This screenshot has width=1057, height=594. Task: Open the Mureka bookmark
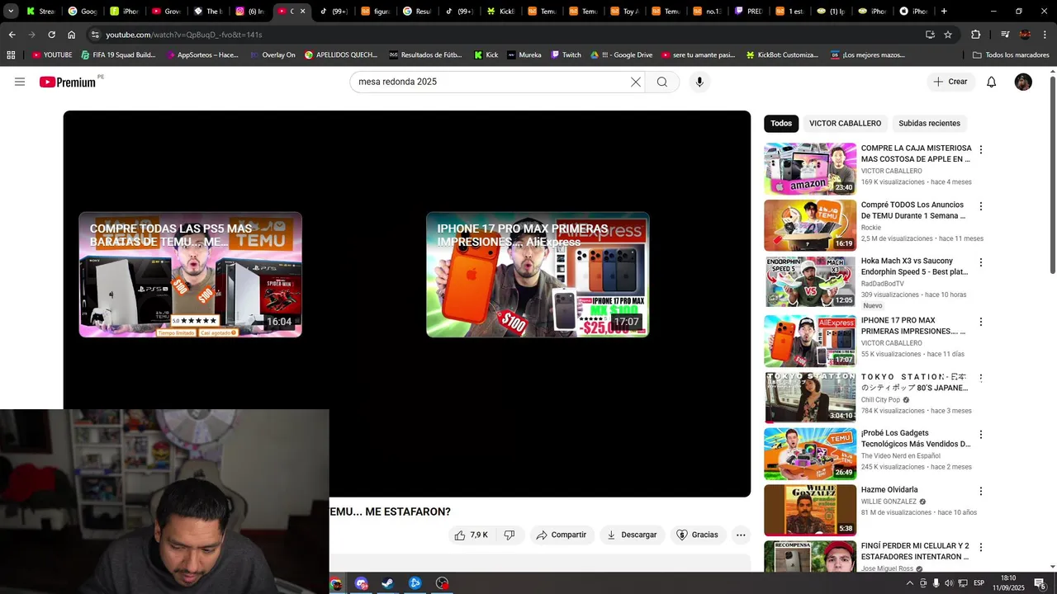(x=524, y=55)
